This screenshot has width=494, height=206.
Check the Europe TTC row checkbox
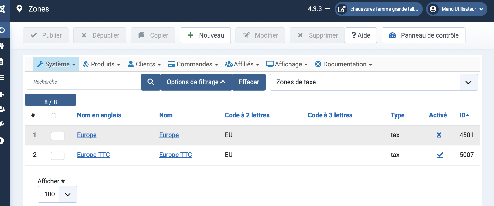[x=58, y=156]
